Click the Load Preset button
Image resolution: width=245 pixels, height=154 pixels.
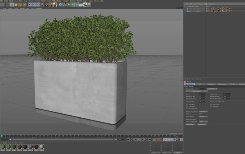pos(190,125)
